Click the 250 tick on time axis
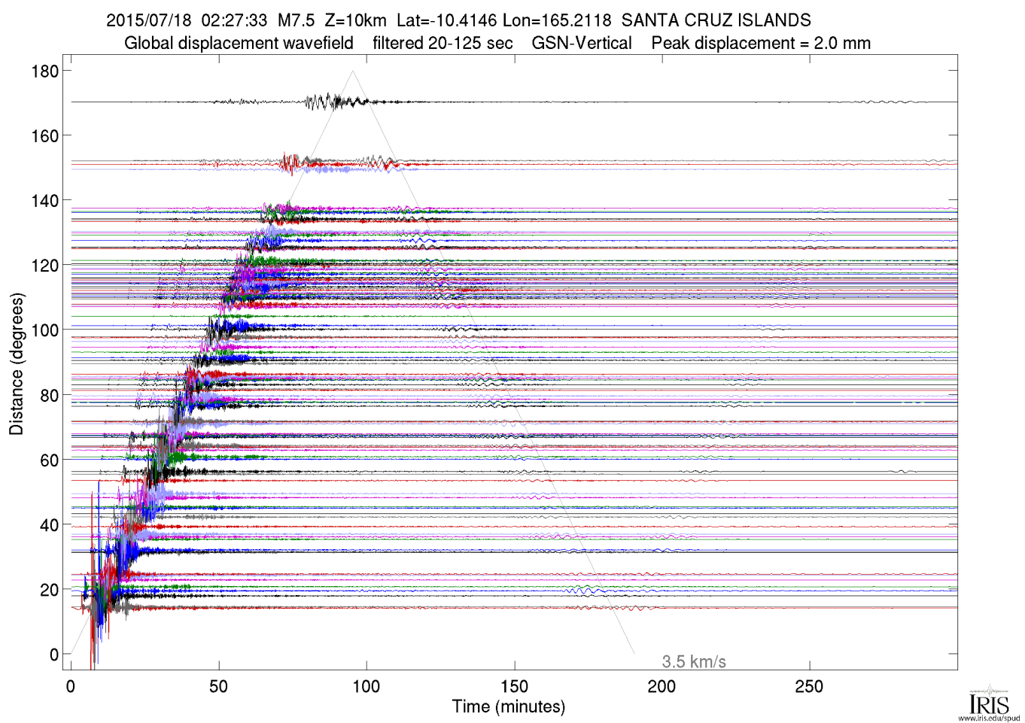Viewport: 1025px width, 723px height. pos(809,686)
